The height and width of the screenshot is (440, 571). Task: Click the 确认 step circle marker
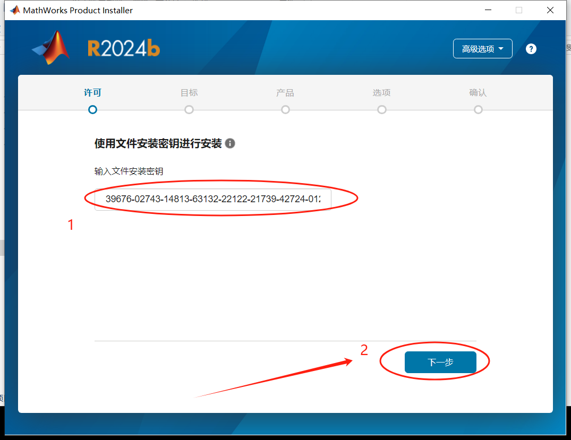(x=478, y=109)
